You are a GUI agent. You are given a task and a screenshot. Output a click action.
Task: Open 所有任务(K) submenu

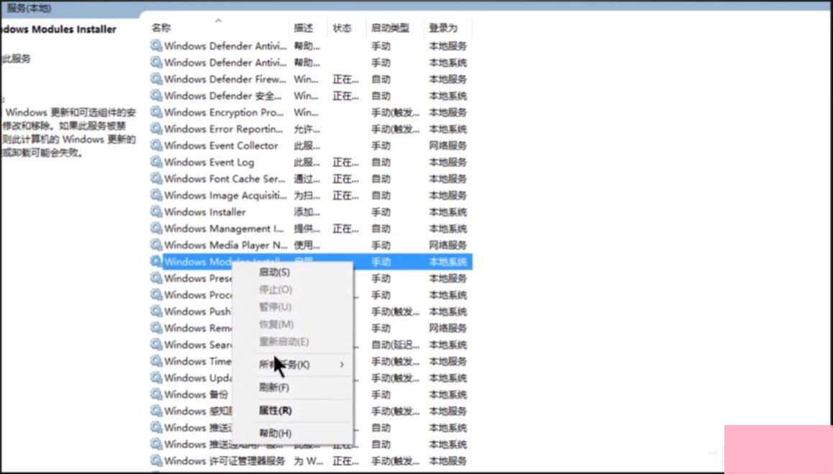284,365
